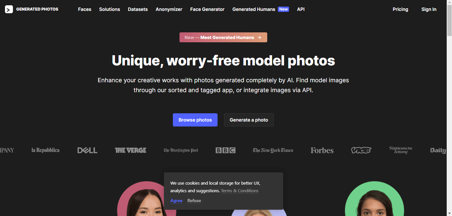The height and width of the screenshot is (216, 452).
Task: Click the woman photo on green circle
Action: coord(375,199)
